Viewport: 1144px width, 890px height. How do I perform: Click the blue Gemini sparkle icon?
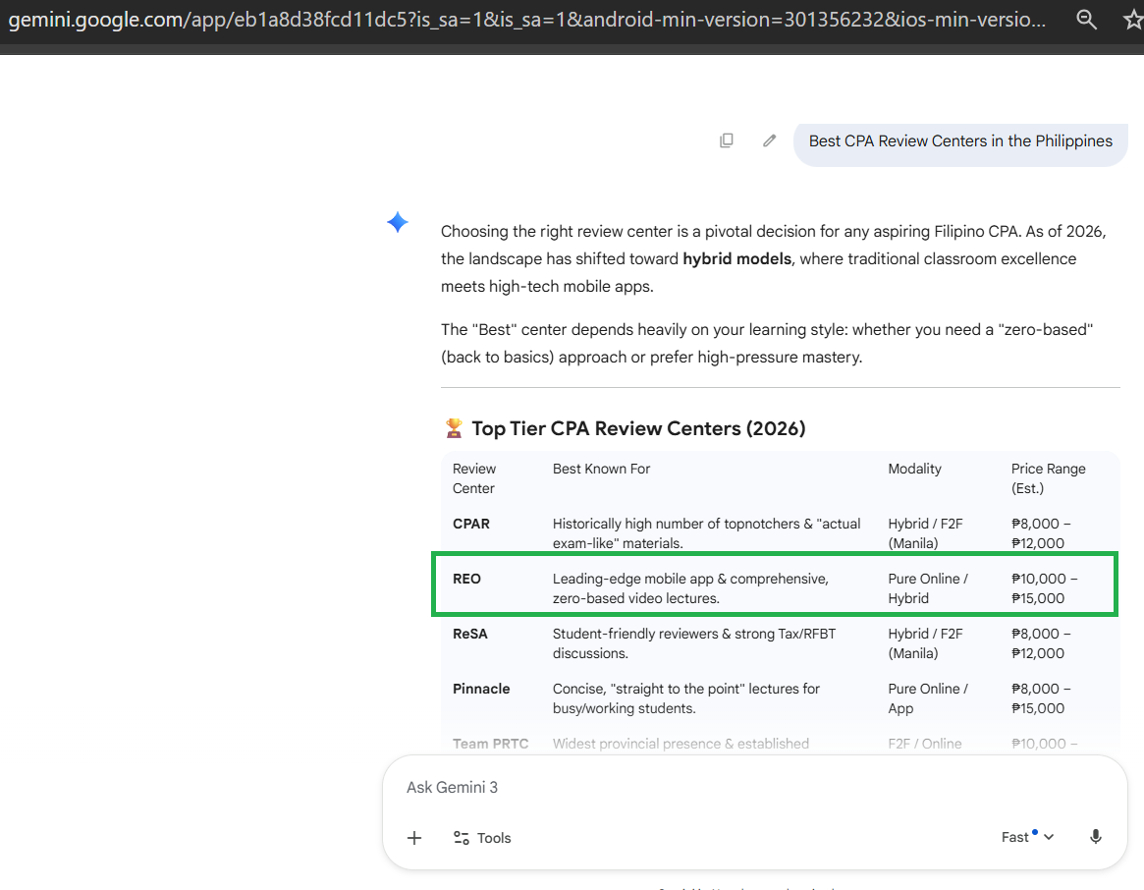click(x=398, y=223)
